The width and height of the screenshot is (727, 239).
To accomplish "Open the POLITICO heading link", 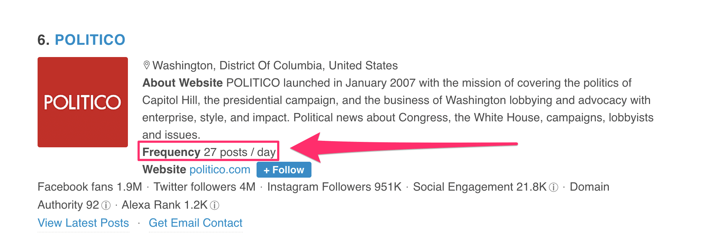I will pos(90,40).
